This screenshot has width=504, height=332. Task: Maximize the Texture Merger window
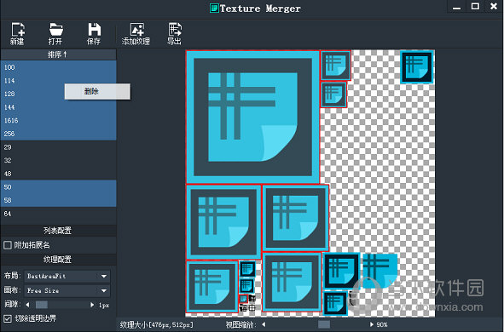[x=475, y=7]
